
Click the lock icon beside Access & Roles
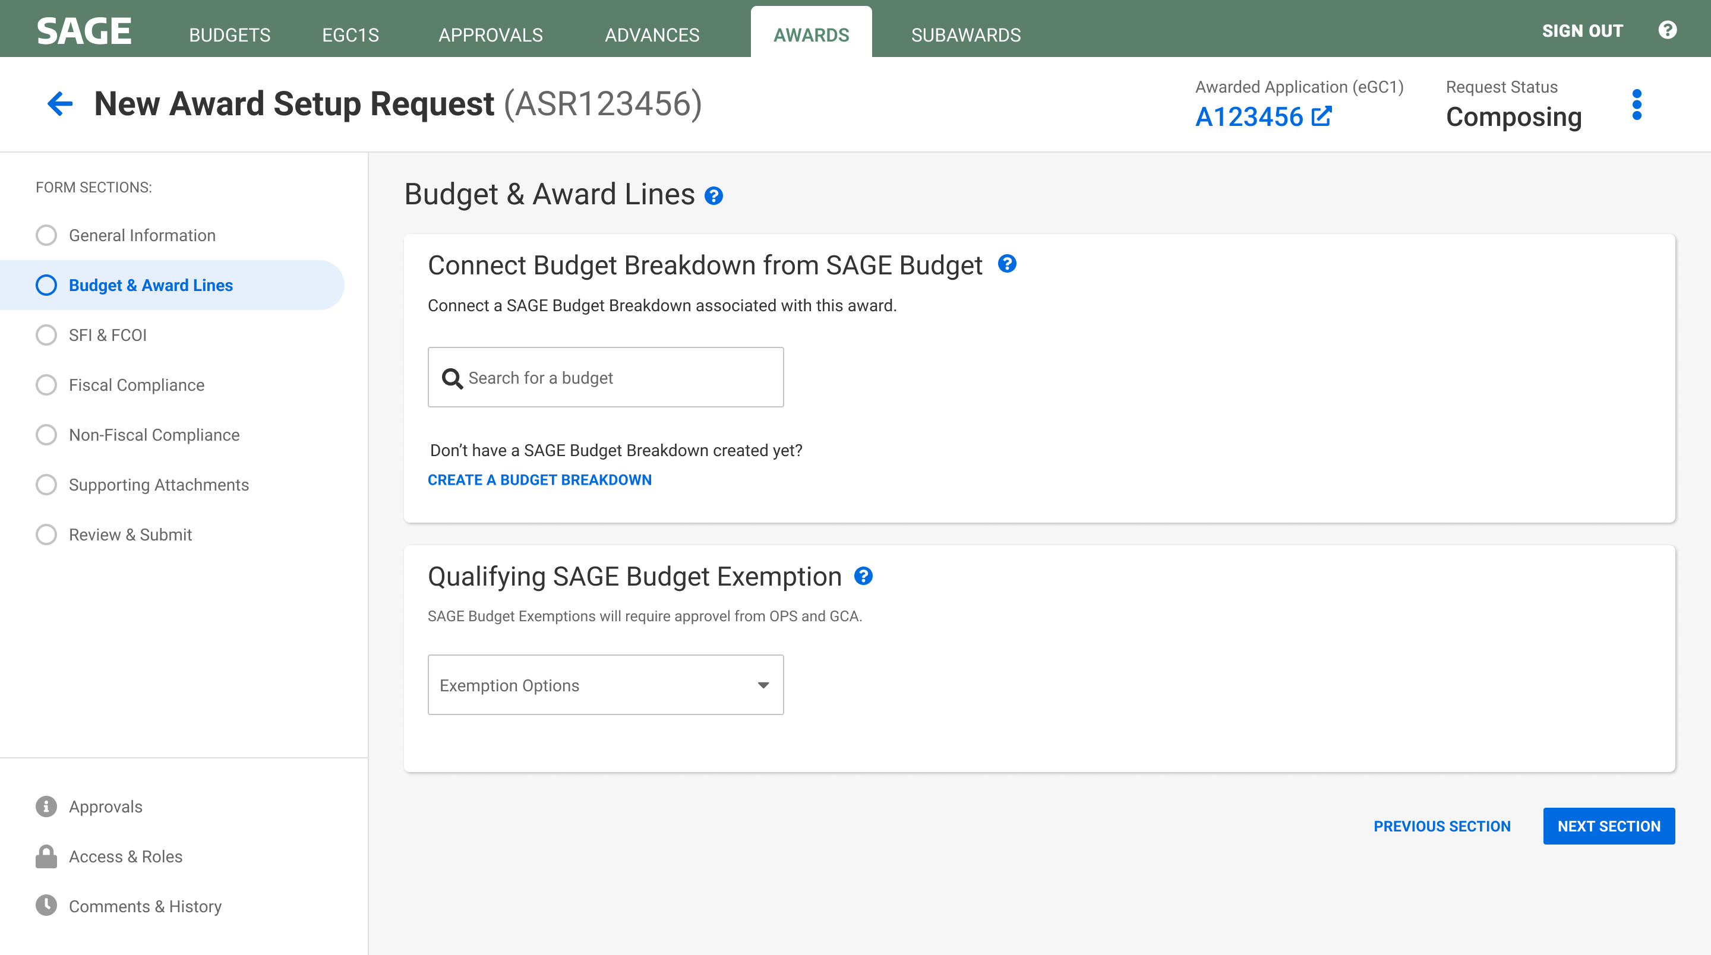click(x=45, y=856)
